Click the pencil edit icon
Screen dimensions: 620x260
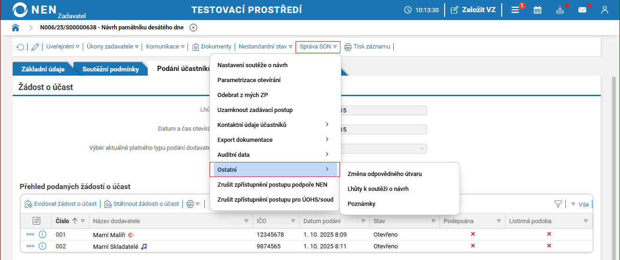pos(35,47)
